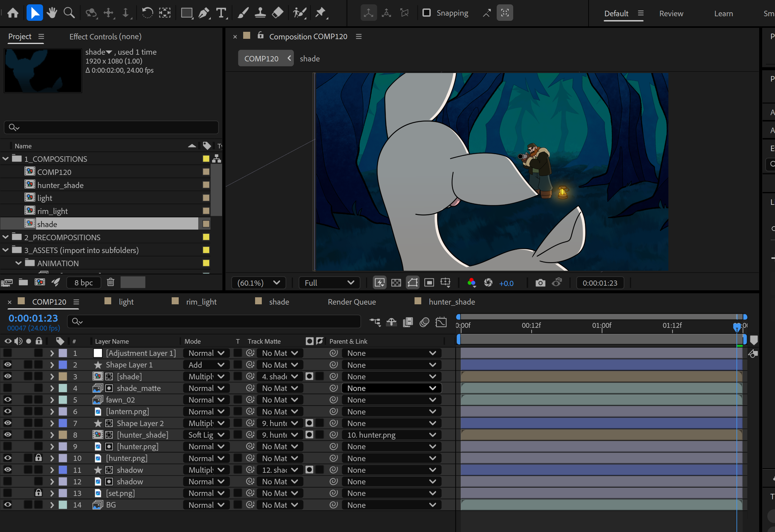Collapse the 1_COMPOSITIONS folder
The width and height of the screenshot is (775, 532).
(x=5, y=159)
